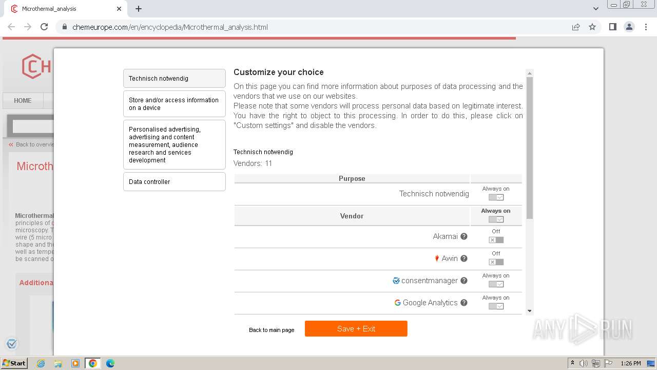Open Internet Explorer from taskbar
Image resolution: width=657 pixels, height=370 pixels.
point(41,363)
